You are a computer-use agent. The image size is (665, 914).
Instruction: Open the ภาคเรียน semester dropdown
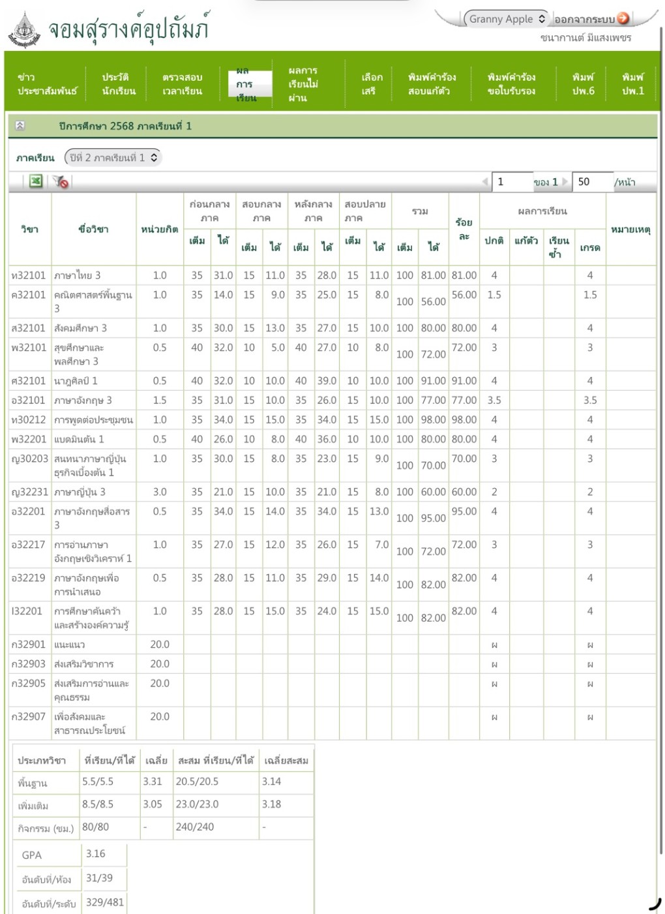(x=113, y=157)
